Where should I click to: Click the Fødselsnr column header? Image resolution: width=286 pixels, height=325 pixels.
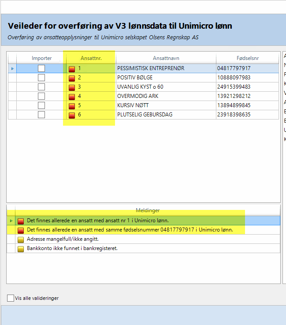248,58
